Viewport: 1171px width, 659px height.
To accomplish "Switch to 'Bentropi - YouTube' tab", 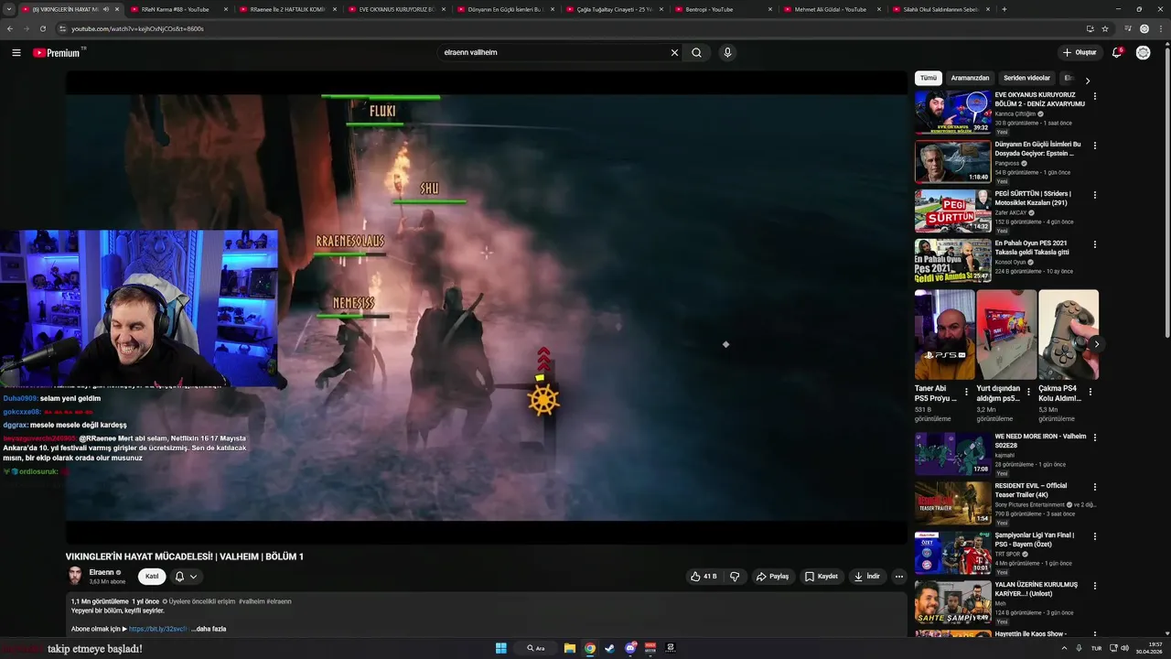I will 723,9.
